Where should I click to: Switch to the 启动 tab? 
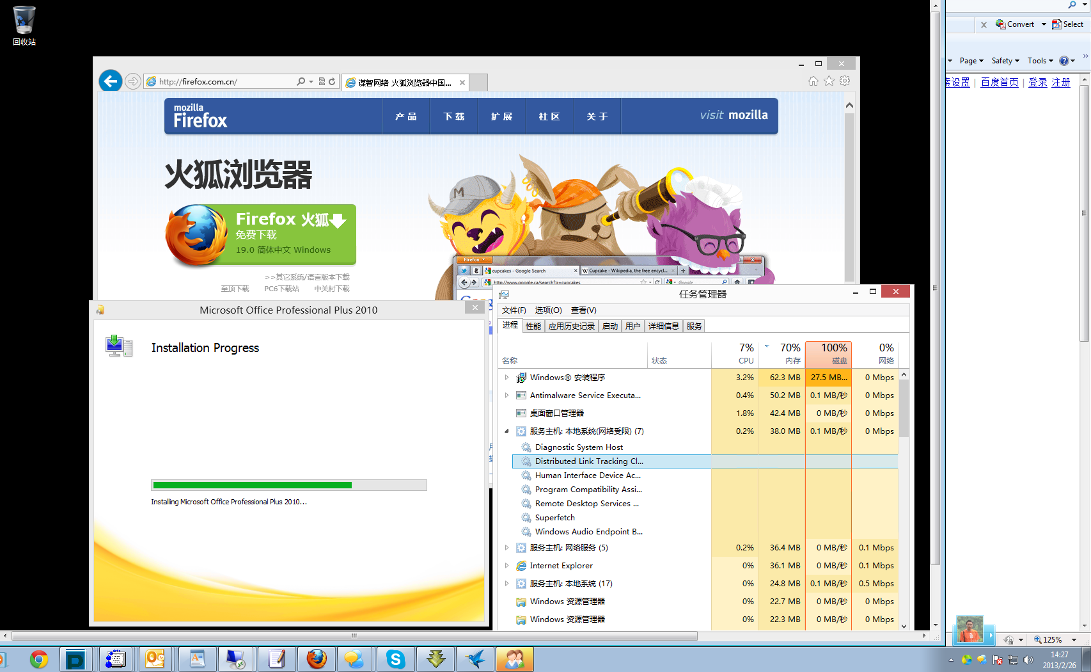point(610,326)
